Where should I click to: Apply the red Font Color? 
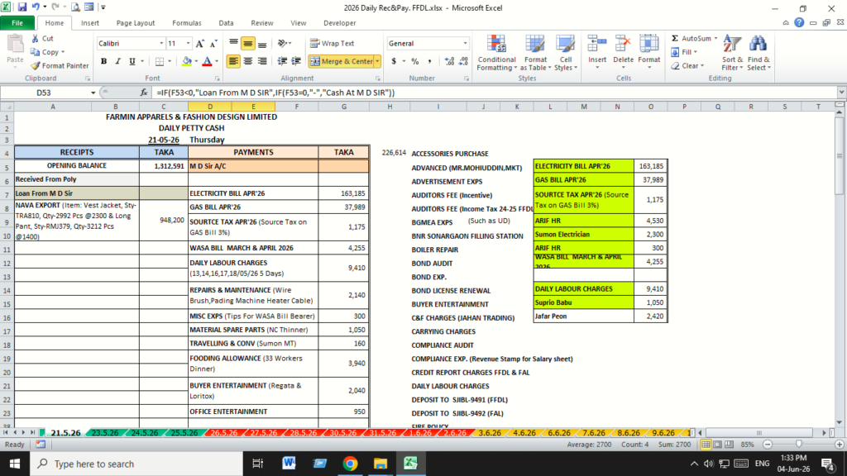[x=207, y=61]
